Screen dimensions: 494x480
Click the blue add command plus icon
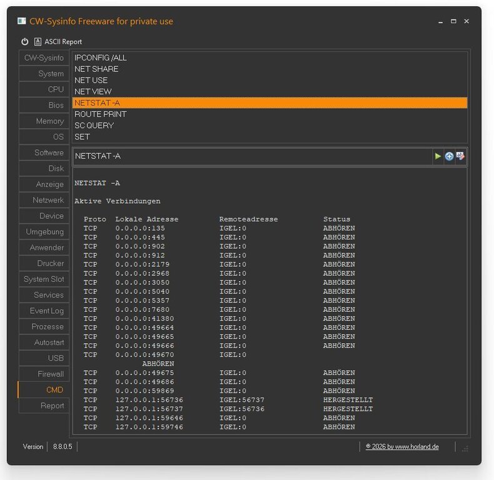[449, 156]
